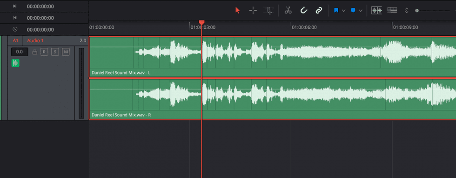Adjust the timeline zoom slider handle
This screenshot has width=456, height=178.
point(417,11)
